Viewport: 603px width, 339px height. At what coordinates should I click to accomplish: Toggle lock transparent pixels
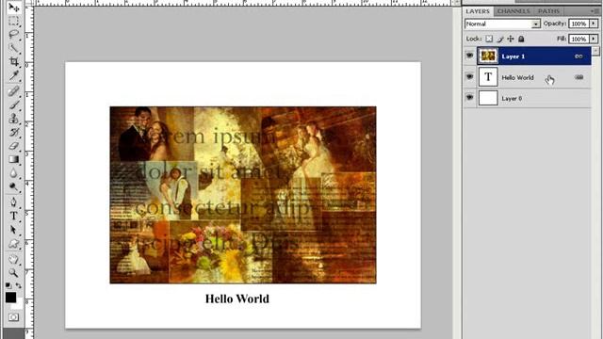point(489,39)
